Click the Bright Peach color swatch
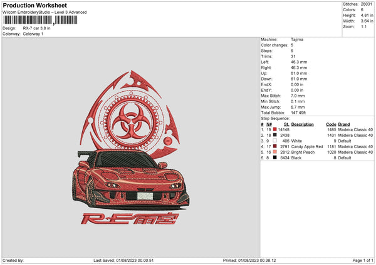This screenshot has width=376, height=265. point(275,152)
